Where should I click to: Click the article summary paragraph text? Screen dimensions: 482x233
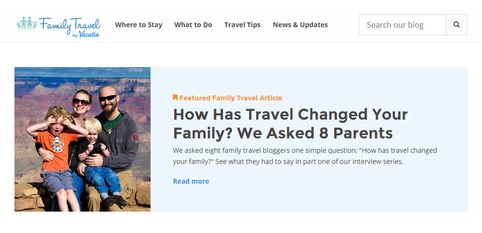click(305, 156)
